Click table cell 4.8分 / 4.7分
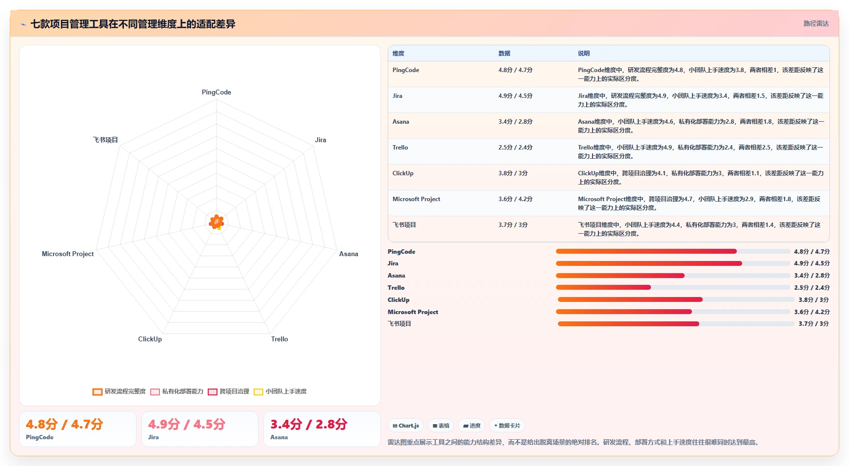The image size is (849, 466). [x=515, y=70]
